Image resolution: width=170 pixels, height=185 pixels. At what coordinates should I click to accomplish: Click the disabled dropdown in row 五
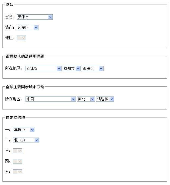(18, 172)
